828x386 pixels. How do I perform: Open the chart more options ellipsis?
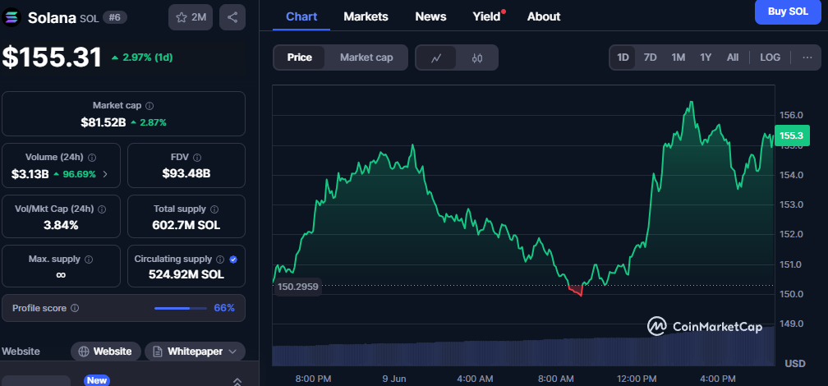pos(807,57)
